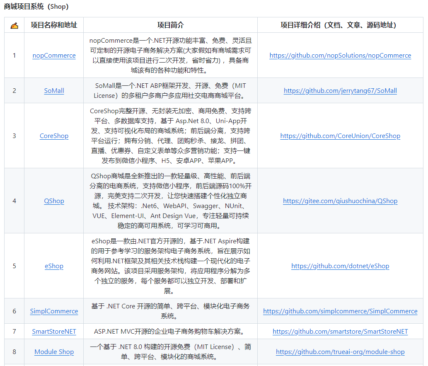This screenshot has height=366, width=428.
Task: Open the CoreShop project name link
Action: point(54,136)
